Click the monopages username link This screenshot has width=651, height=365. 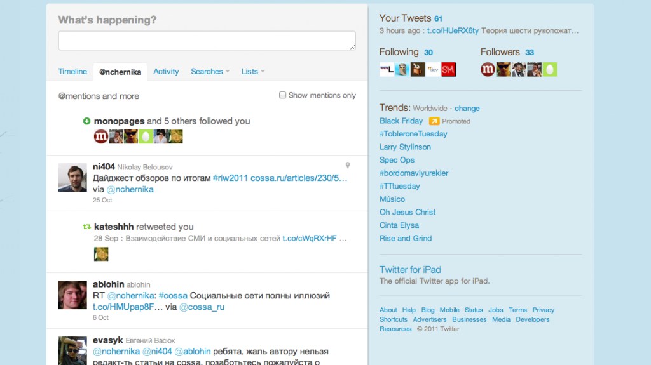[119, 121]
